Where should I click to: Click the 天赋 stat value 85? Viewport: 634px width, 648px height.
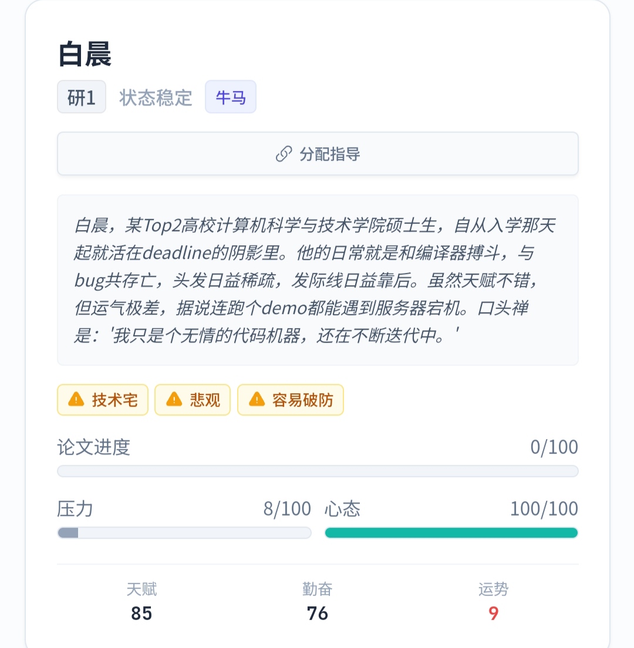click(x=141, y=613)
